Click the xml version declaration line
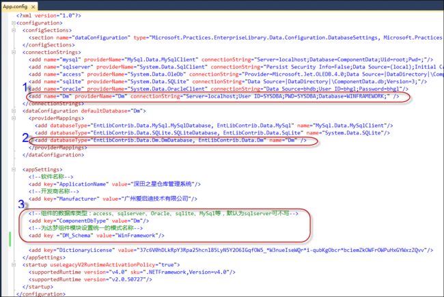Viewport: 444px width, 297px height. coord(48,16)
